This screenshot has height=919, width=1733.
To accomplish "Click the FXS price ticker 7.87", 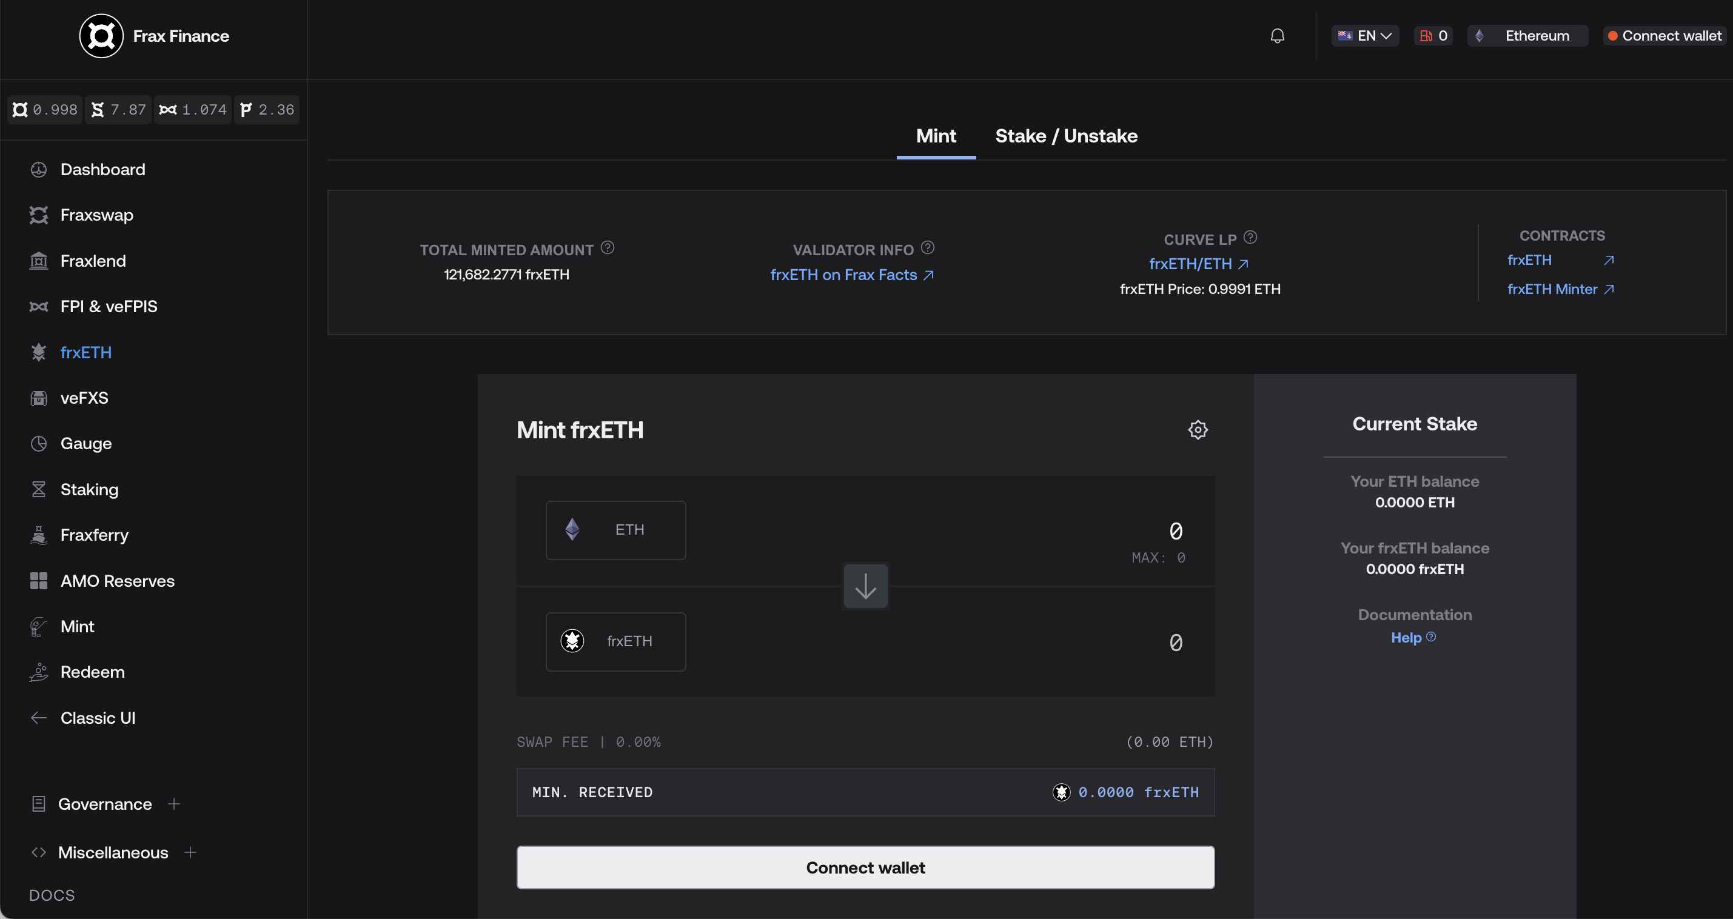I will pyautogui.click(x=118, y=110).
